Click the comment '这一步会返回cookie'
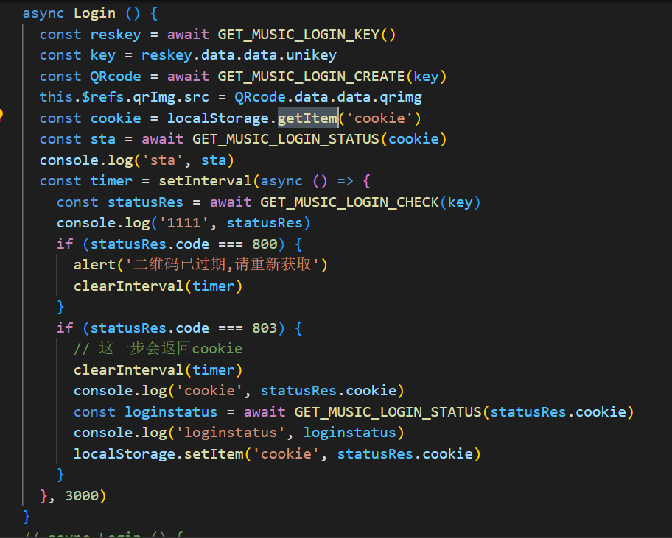The image size is (672, 538). pyautogui.click(x=170, y=348)
